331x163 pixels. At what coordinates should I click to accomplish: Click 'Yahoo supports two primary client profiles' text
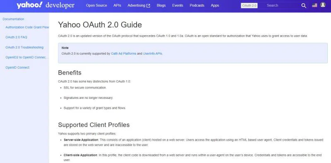click(87, 134)
